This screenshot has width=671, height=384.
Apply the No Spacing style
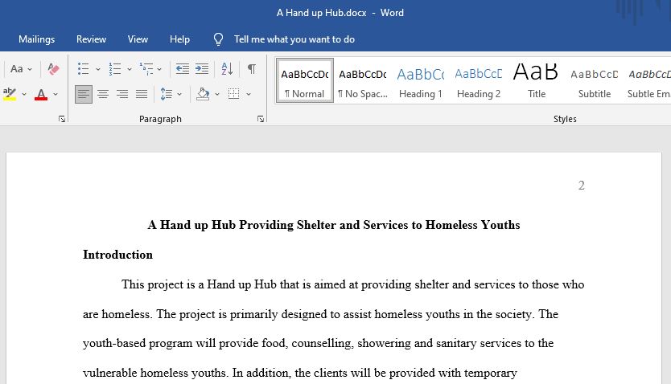point(363,80)
